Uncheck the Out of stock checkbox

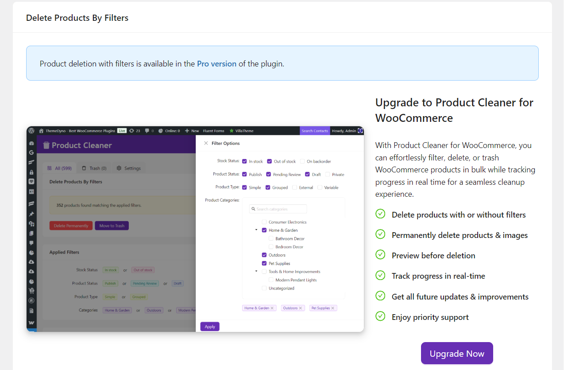[x=269, y=161]
